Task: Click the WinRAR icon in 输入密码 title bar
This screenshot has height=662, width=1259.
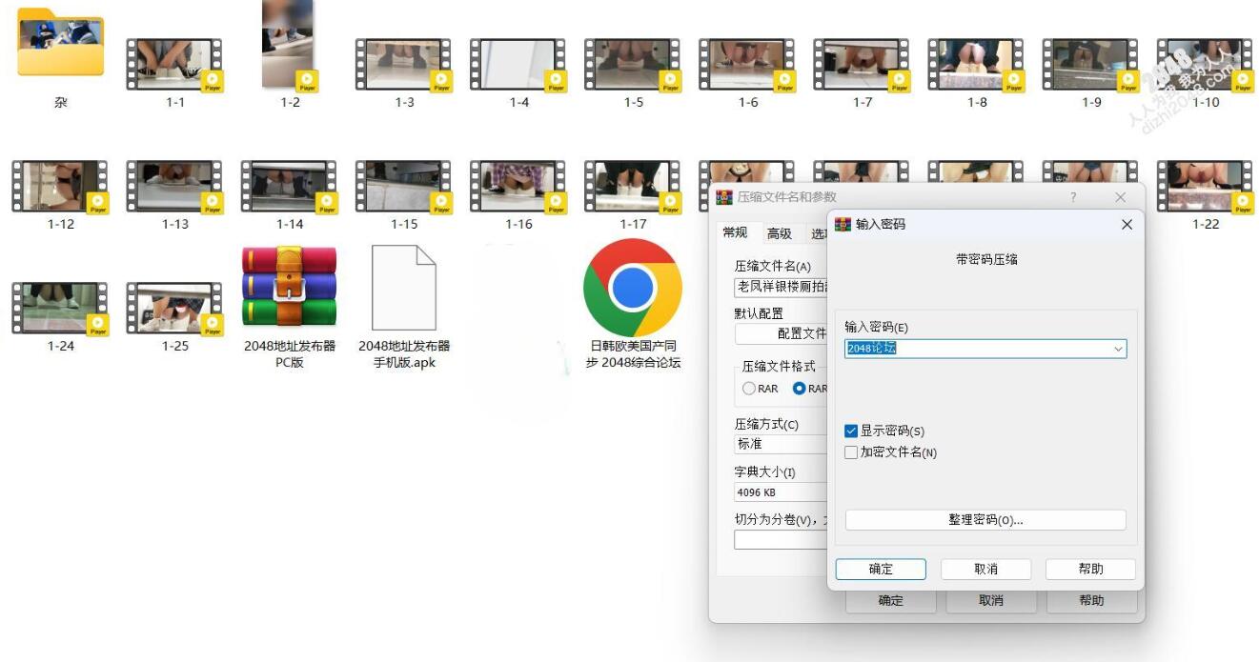Action: tap(843, 225)
